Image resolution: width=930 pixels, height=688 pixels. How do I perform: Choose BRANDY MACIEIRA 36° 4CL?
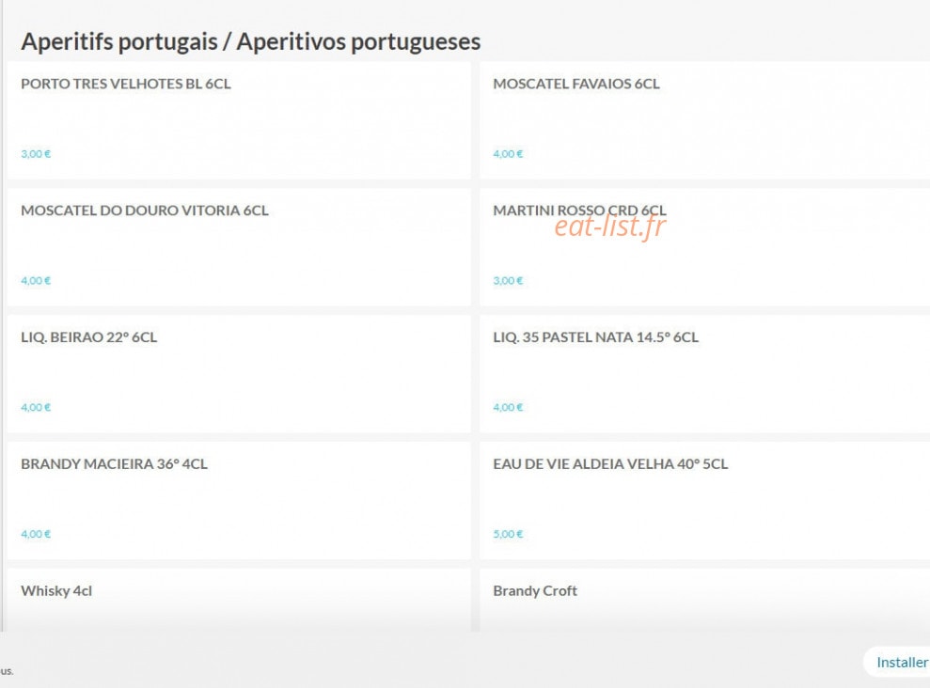pos(239,501)
